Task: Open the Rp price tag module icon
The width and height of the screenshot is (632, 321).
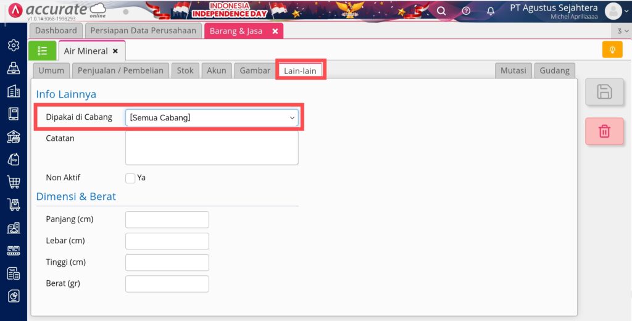Action: coord(14,160)
